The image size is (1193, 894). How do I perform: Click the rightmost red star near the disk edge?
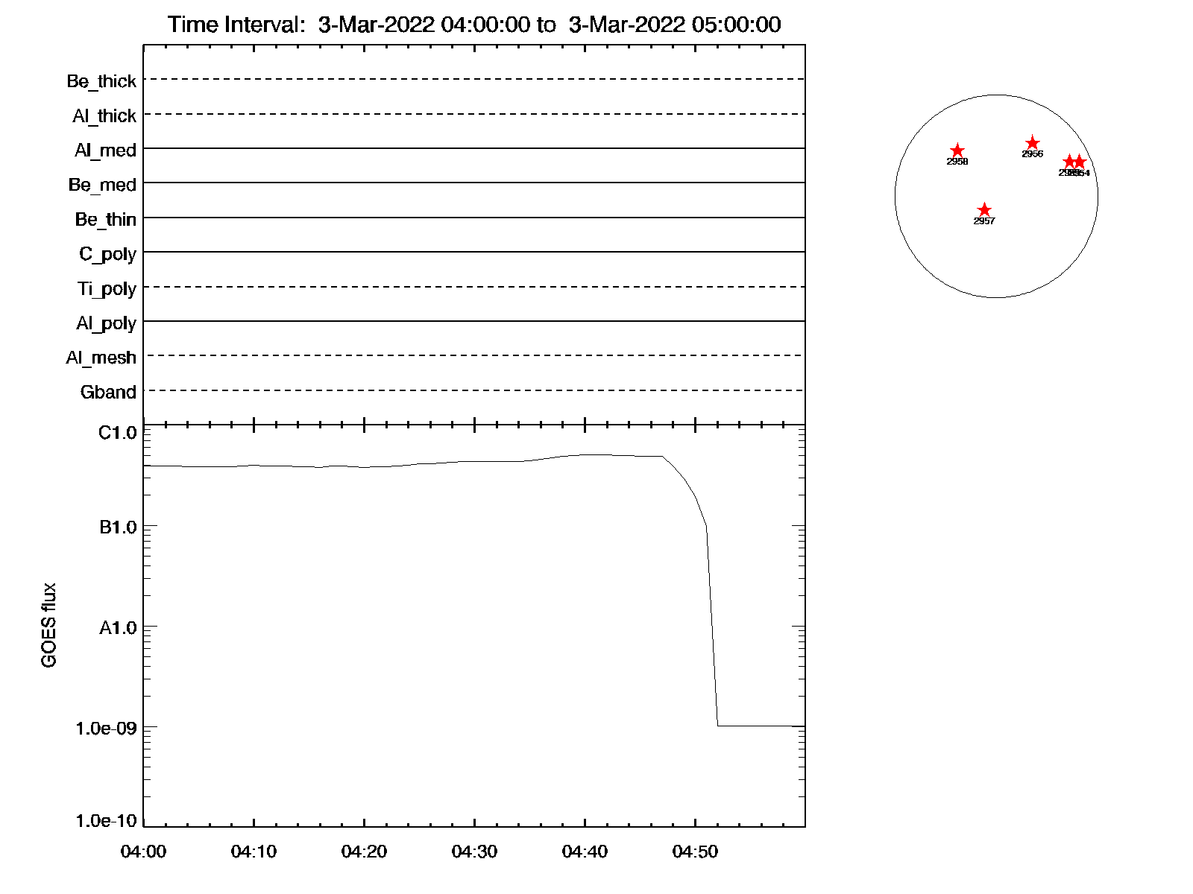point(1079,162)
